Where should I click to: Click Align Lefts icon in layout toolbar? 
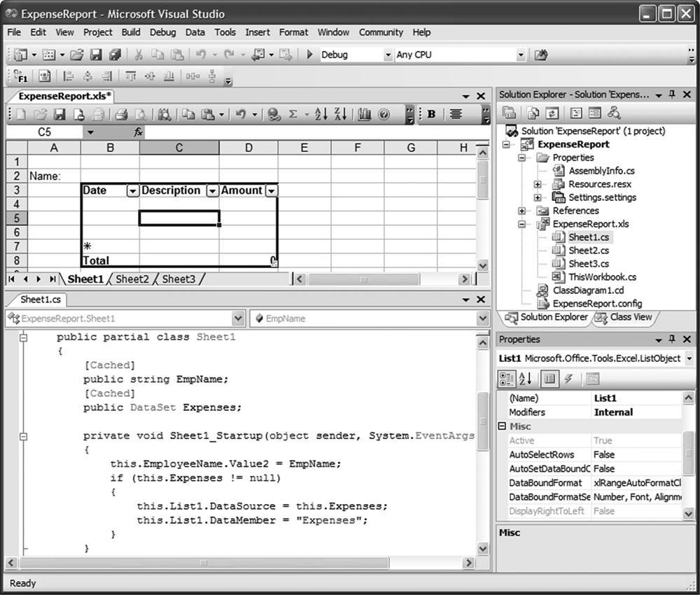pos(69,76)
